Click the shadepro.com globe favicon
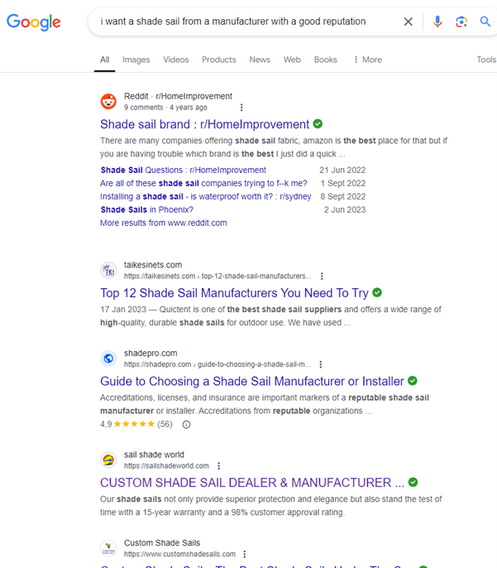The height and width of the screenshot is (568, 497). click(x=108, y=359)
